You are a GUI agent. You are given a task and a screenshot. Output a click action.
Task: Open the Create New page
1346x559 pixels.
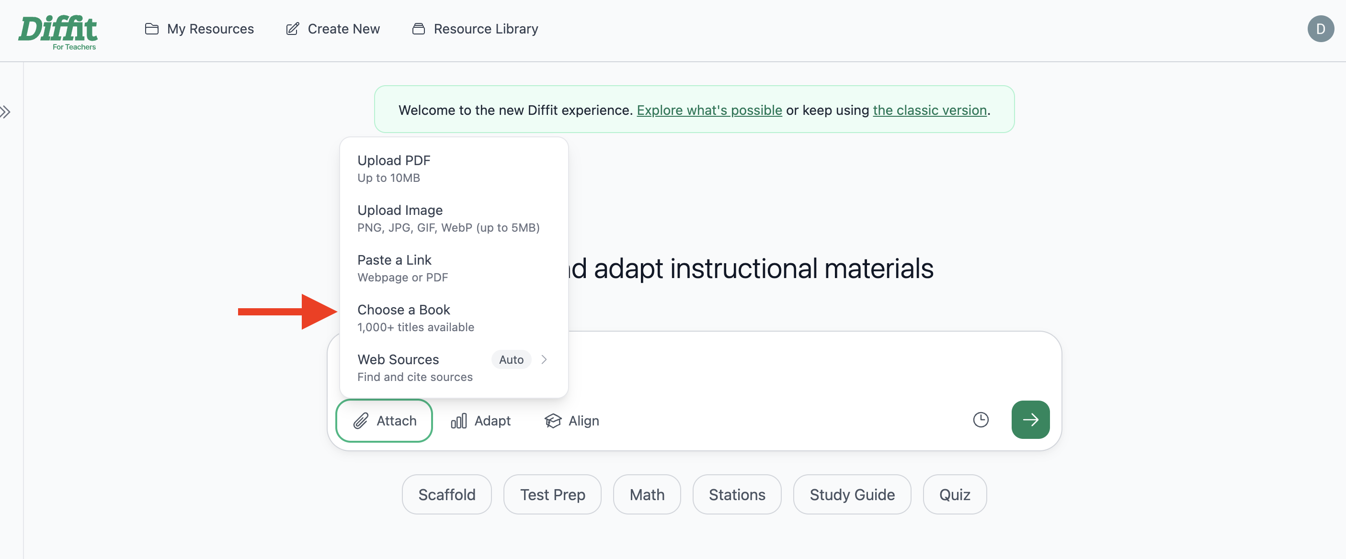tap(333, 29)
